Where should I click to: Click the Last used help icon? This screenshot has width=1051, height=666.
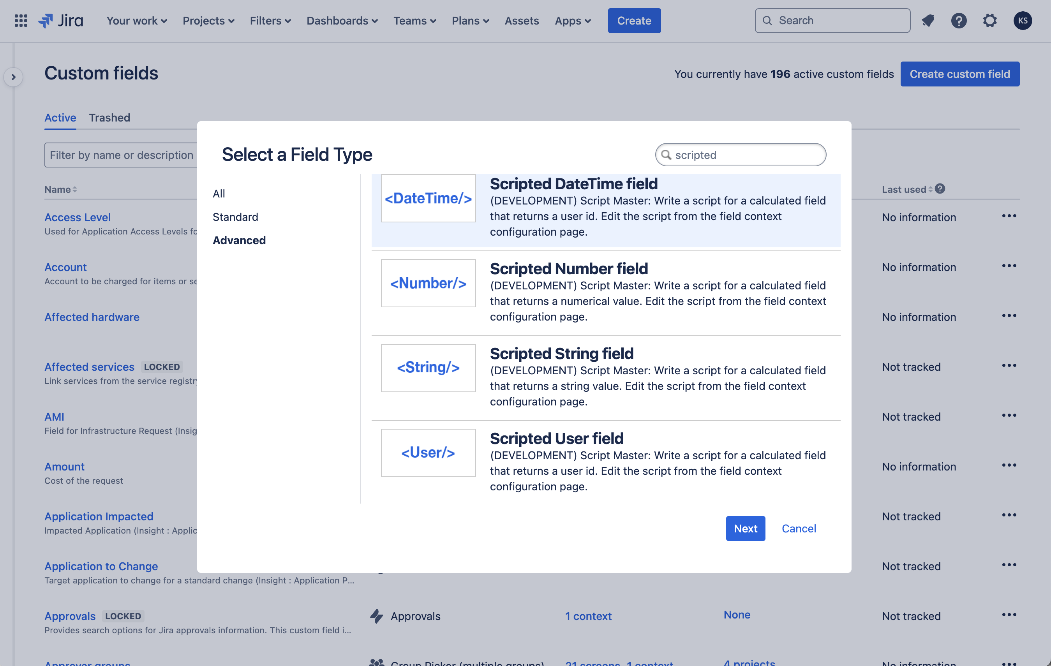(x=940, y=189)
